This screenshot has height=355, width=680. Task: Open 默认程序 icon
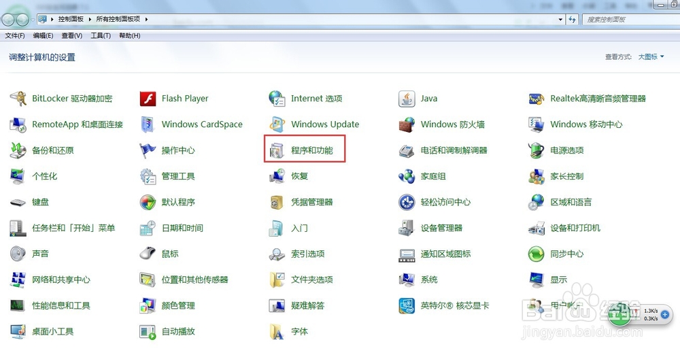[148, 202]
